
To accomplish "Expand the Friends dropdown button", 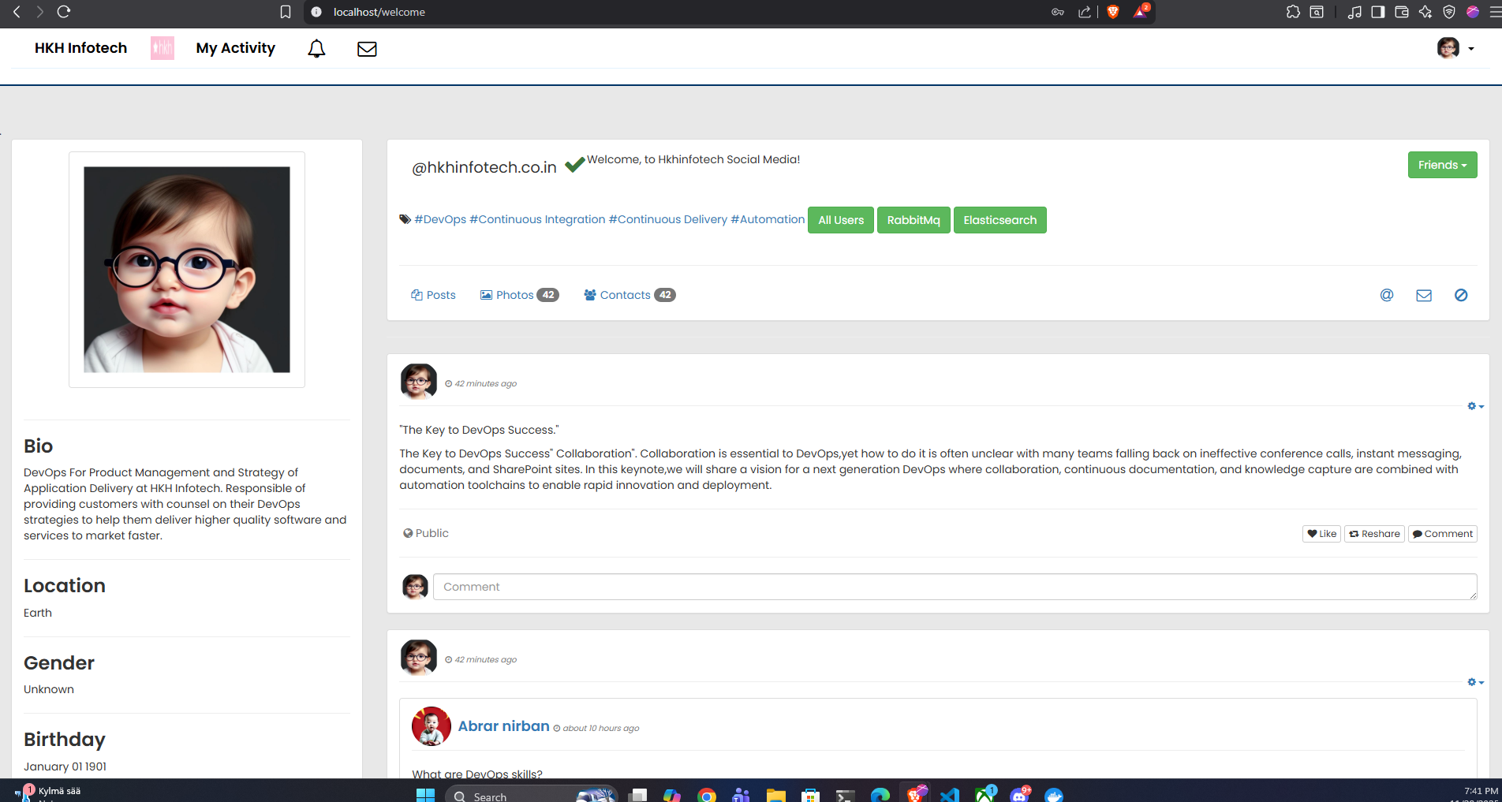I will coord(1441,165).
